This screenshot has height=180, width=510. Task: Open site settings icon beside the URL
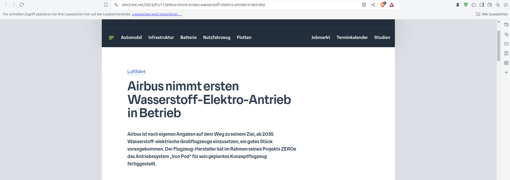pos(116,5)
